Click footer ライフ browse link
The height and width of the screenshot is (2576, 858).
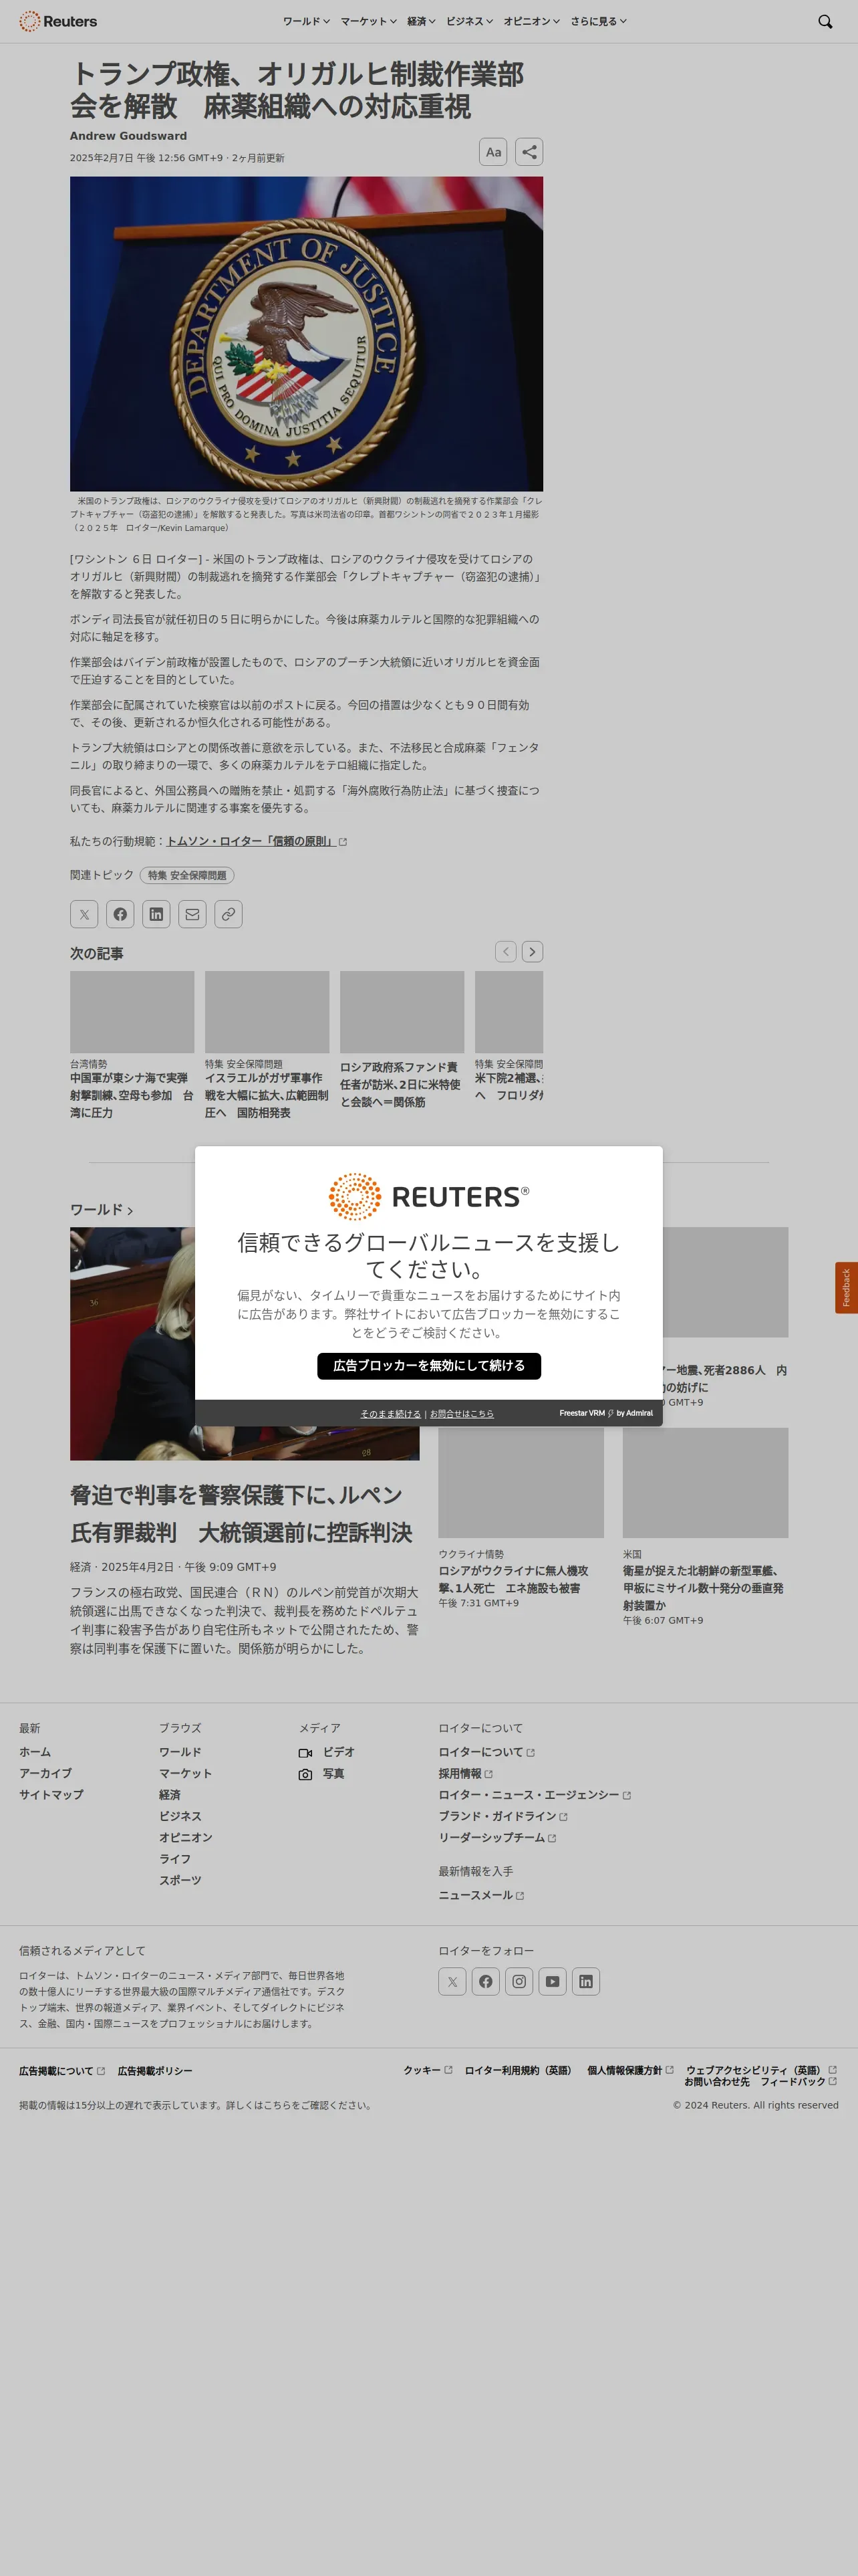tap(175, 1859)
